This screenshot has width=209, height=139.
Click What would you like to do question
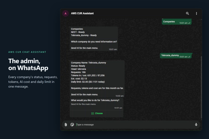click(95, 100)
